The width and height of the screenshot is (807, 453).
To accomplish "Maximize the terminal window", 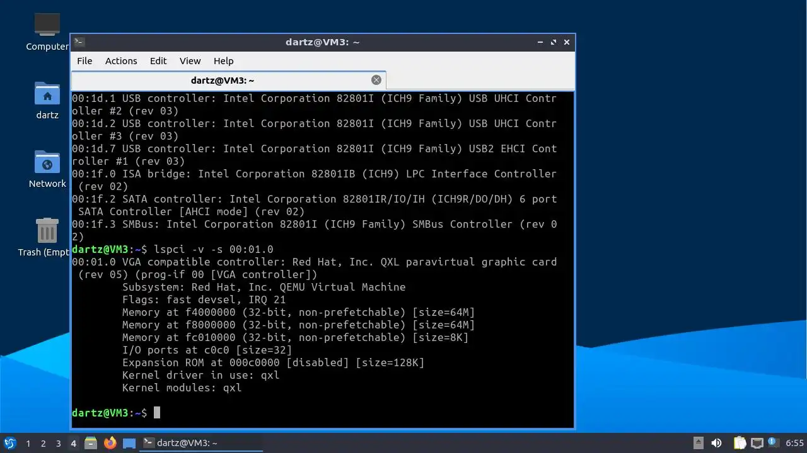I will pyautogui.click(x=554, y=42).
